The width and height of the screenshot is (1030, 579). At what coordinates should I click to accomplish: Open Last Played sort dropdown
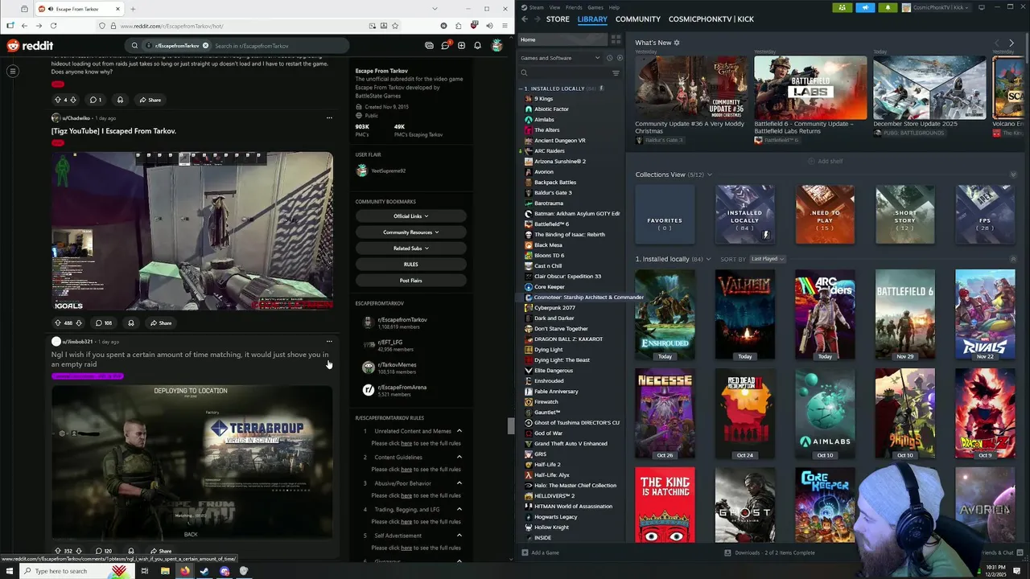[x=768, y=259]
